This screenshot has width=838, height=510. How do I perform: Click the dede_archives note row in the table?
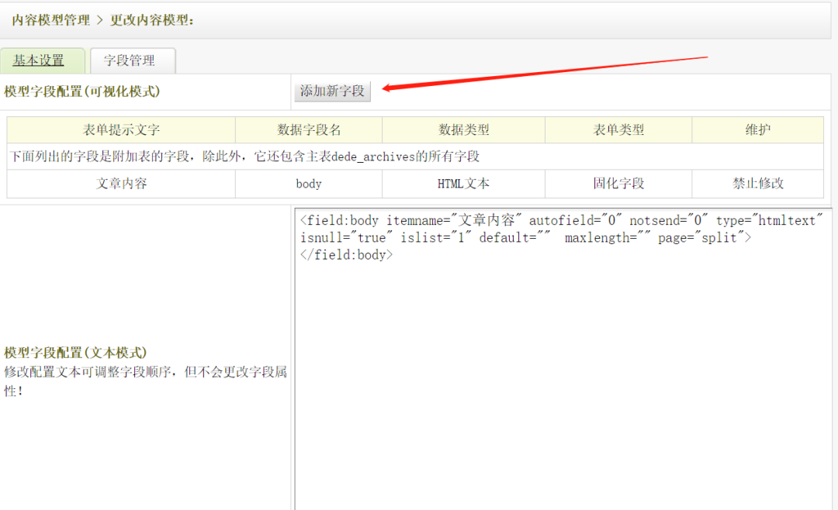pyautogui.click(x=245, y=157)
